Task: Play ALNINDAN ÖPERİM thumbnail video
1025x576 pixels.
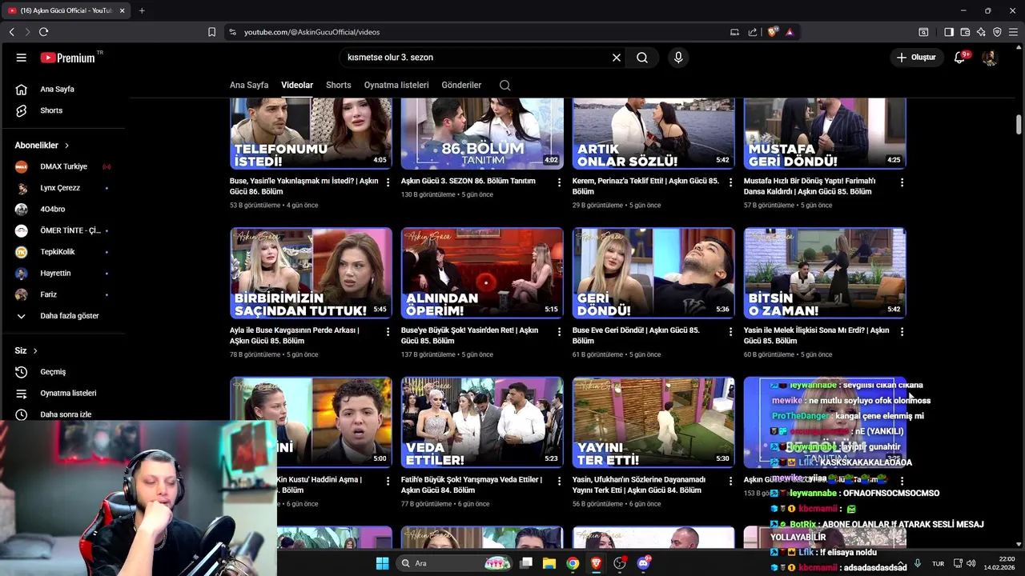Action: click(482, 273)
